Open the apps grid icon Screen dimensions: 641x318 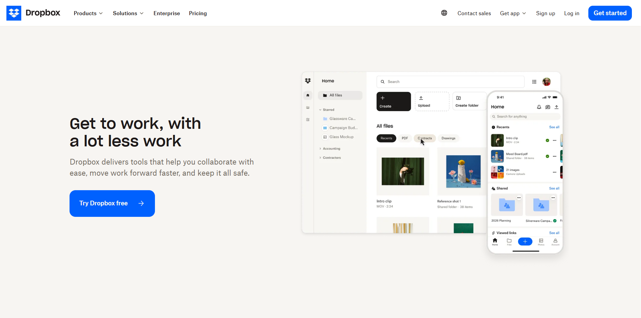(534, 82)
